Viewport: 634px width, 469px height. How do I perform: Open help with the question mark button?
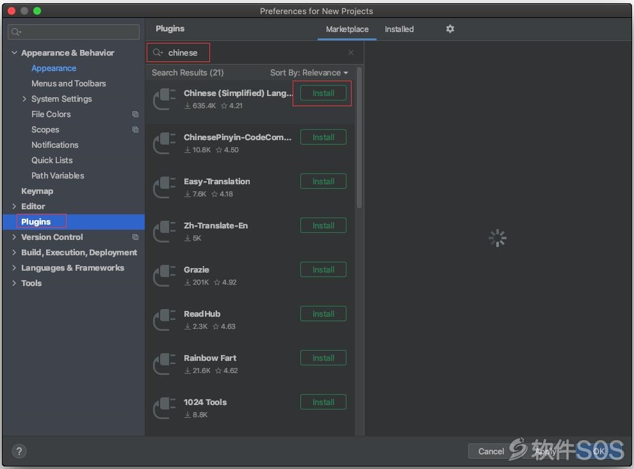[19, 451]
